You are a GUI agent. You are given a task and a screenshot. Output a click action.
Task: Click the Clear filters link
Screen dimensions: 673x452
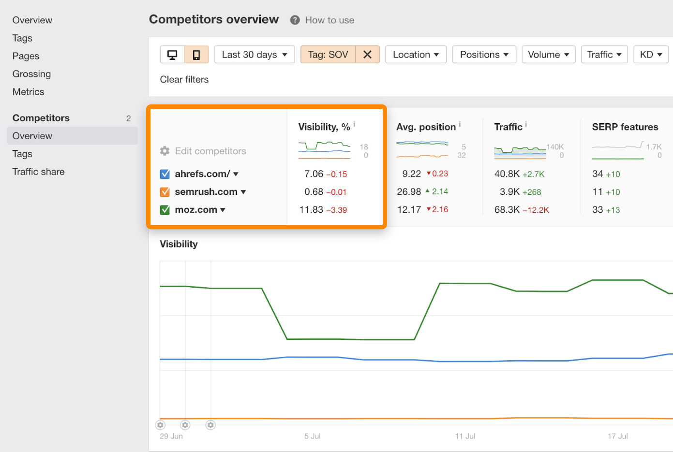[184, 79]
